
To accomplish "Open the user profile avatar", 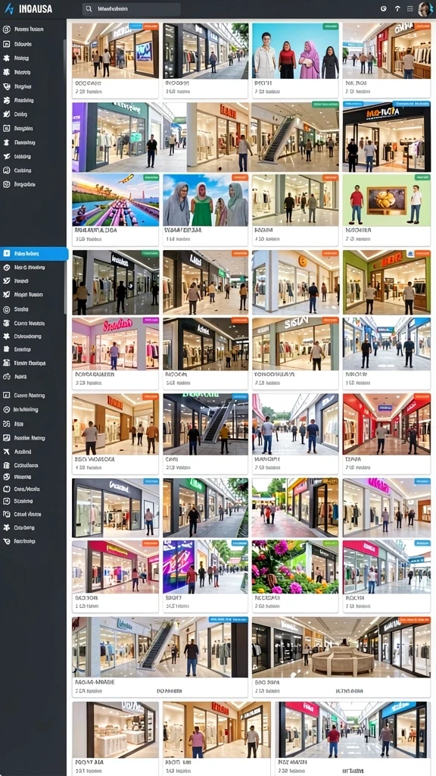I will click(x=425, y=9).
